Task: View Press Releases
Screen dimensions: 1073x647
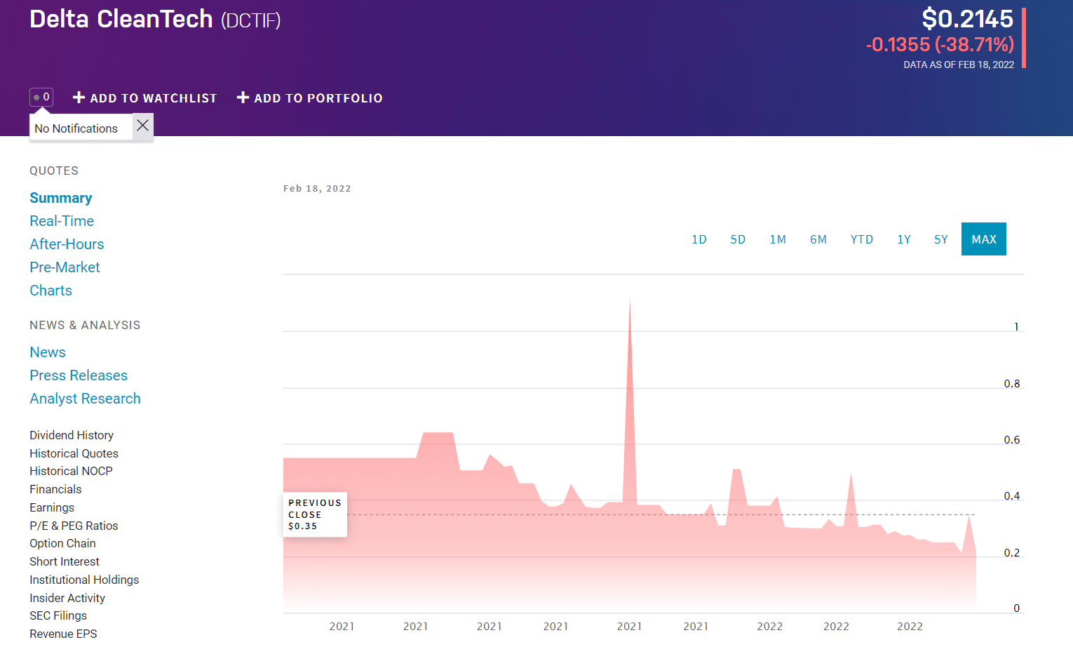Action: coord(79,375)
